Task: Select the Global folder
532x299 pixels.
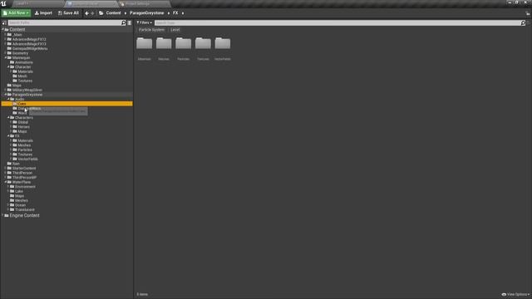Action: (22, 122)
